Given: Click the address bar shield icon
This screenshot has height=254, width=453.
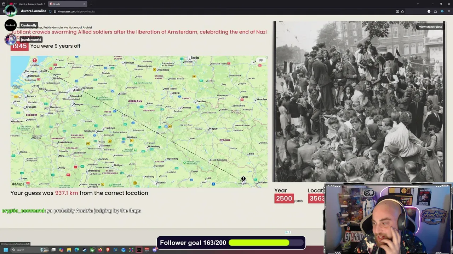Looking at the screenshot, I should (x=50, y=11).
